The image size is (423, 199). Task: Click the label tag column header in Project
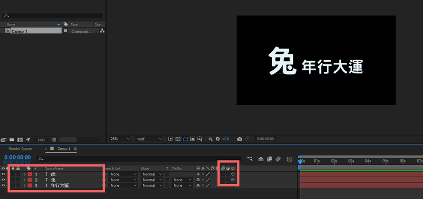(66, 24)
